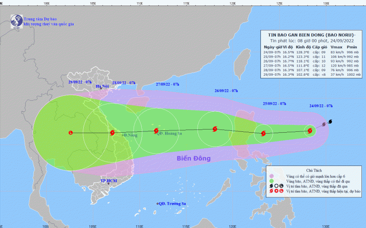
Task: Click the red storm marker near Đ.Nẵng coast
Action: click(112, 133)
